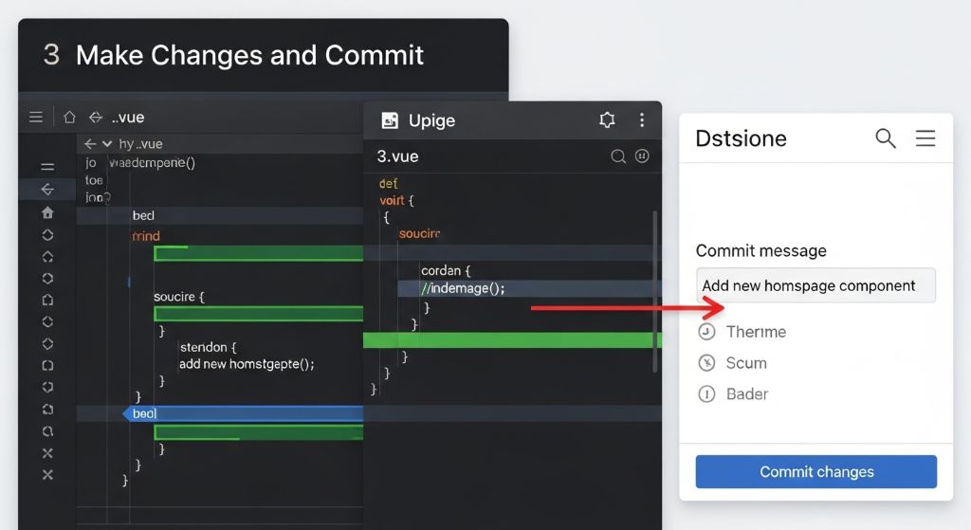The height and width of the screenshot is (530, 971).
Task: Click the '//indemage();' code line
Action: [463, 288]
